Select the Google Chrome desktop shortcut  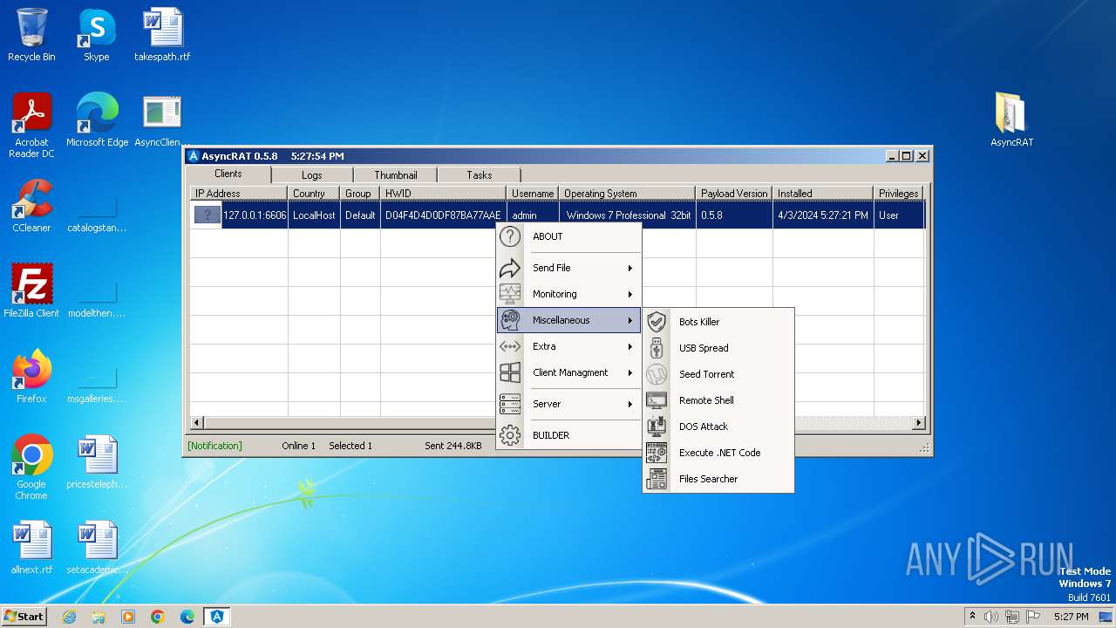[31, 468]
